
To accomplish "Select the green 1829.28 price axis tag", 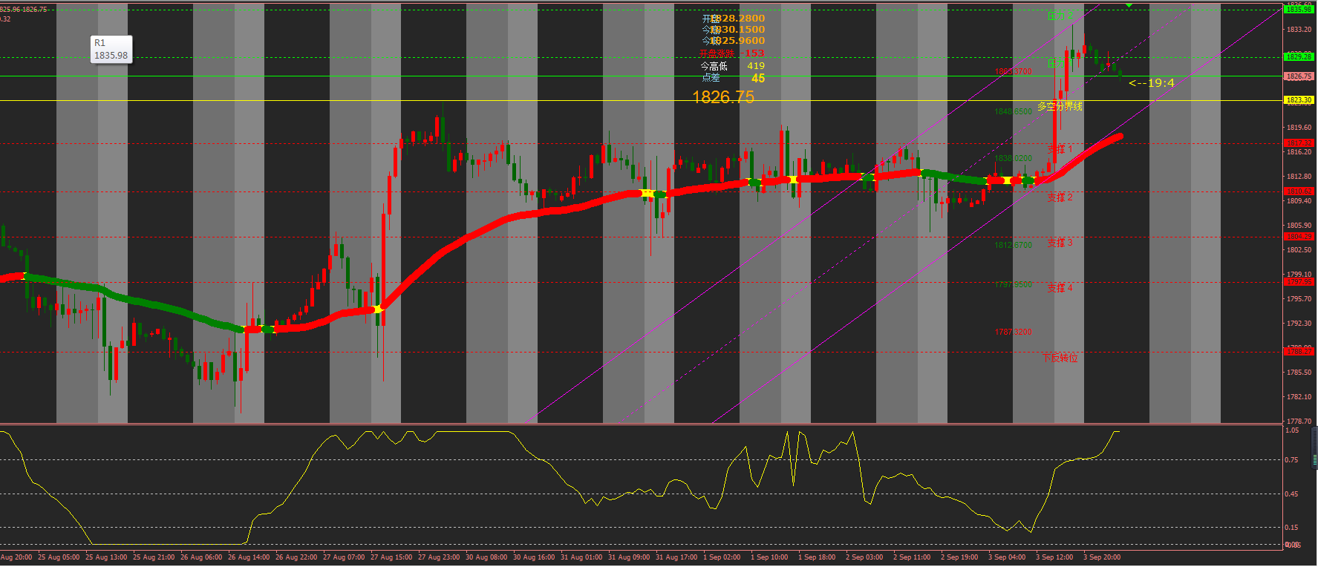I will click(1299, 57).
